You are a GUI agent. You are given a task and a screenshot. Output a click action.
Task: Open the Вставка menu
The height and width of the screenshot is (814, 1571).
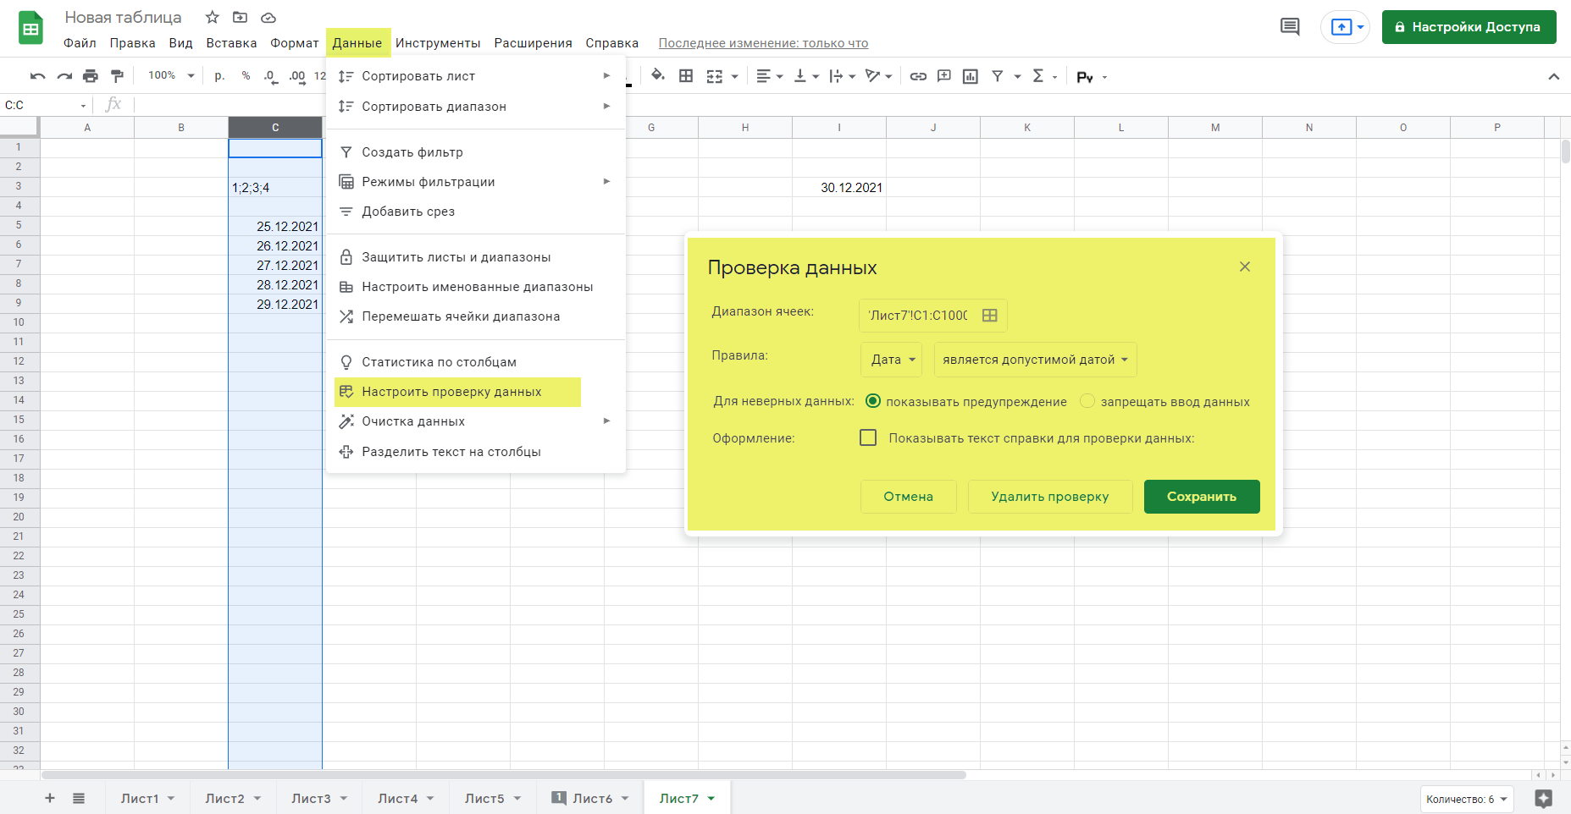[231, 43]
